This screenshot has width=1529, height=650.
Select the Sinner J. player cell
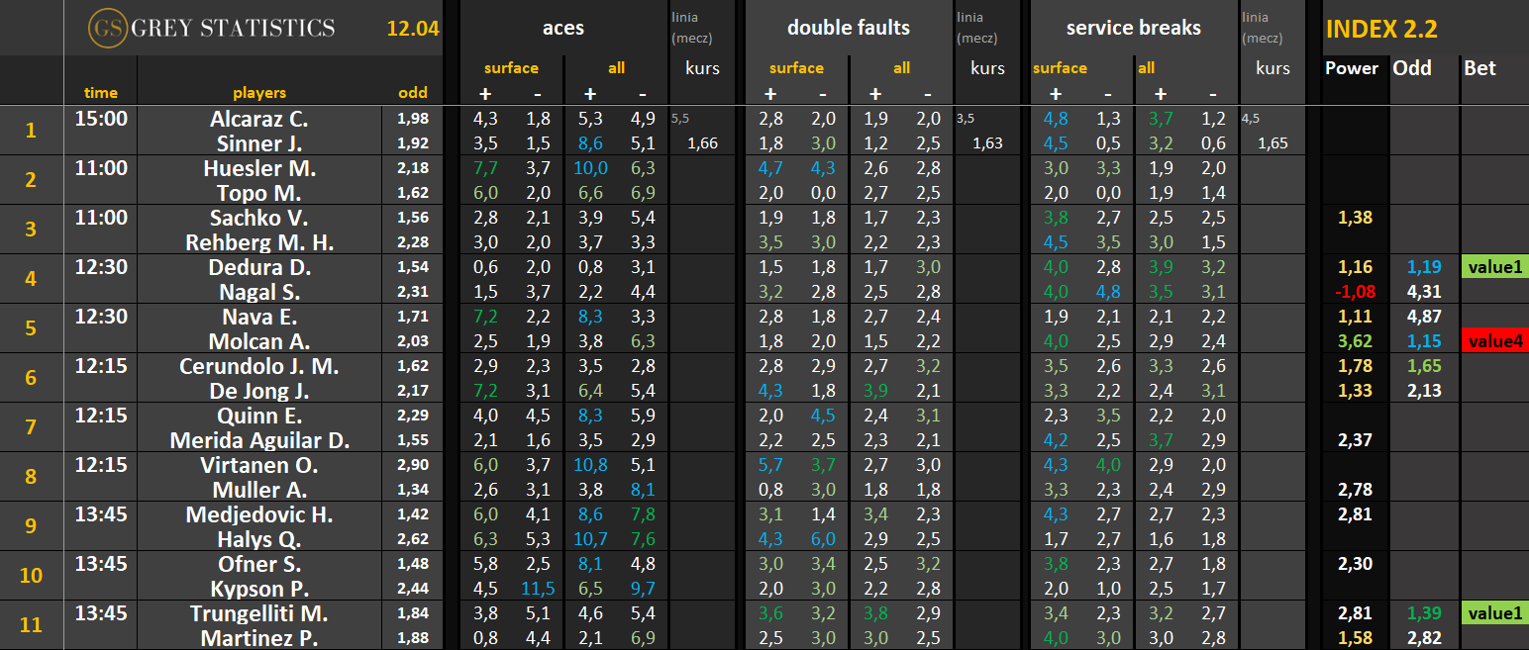click(259, 143)
